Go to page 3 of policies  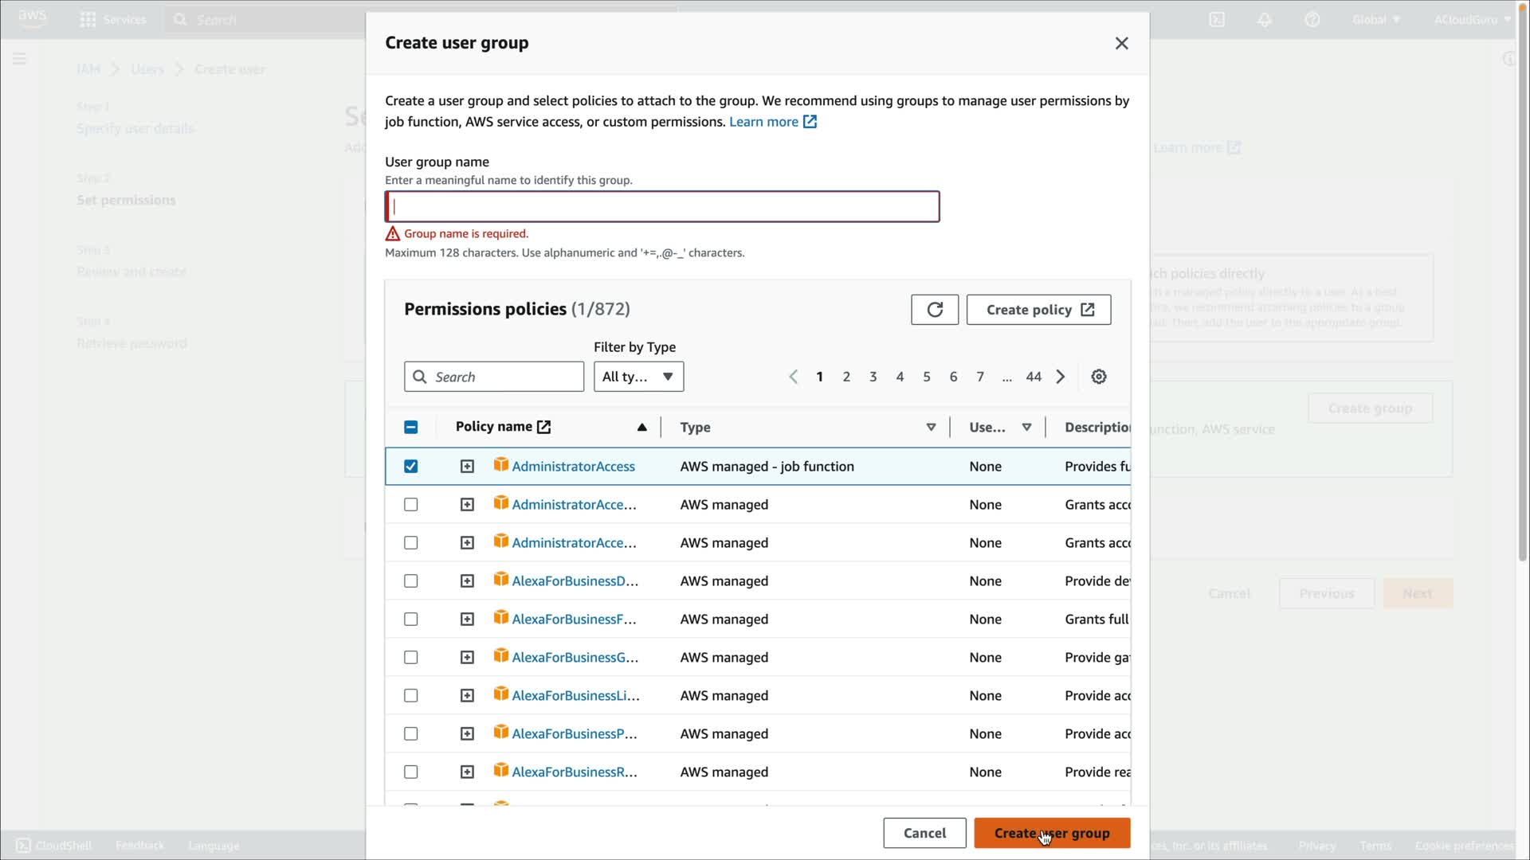pyautogui.click(x=873, y=377)
